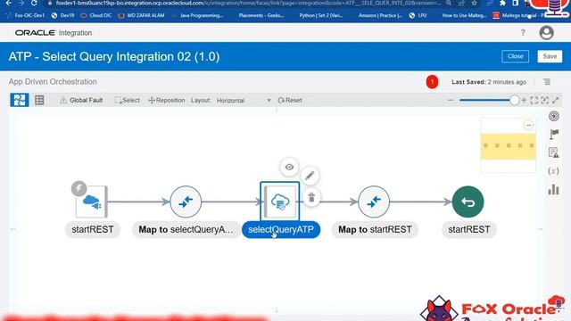Activate the Reposition tool
Screen dimensions: 571x321
167,100
